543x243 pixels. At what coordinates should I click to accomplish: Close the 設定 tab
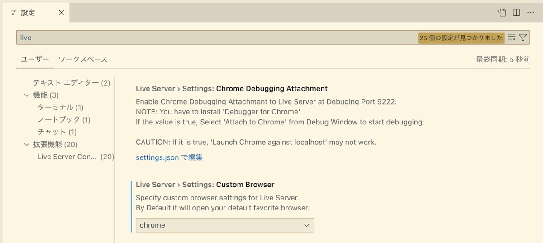click(62, 13)
